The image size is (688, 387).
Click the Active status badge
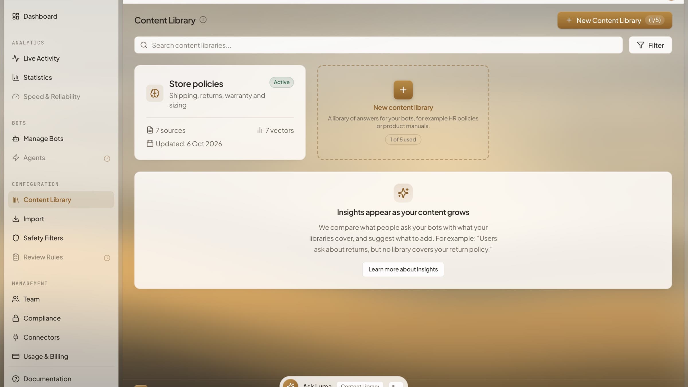(x=282, y=82)
